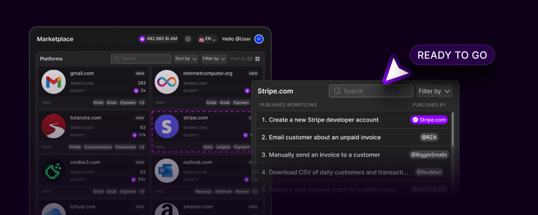Open workflow Create a new support ticket
Image resolution: width=538 pixels, height=215 pixels.
353,190
